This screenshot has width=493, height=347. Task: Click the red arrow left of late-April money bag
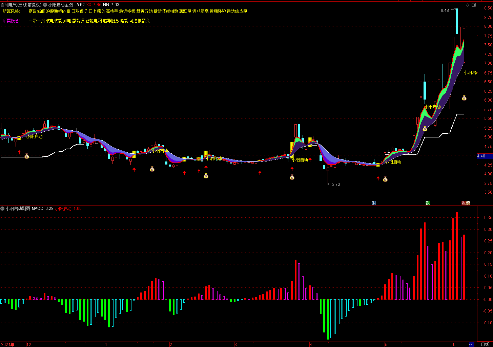378,178
